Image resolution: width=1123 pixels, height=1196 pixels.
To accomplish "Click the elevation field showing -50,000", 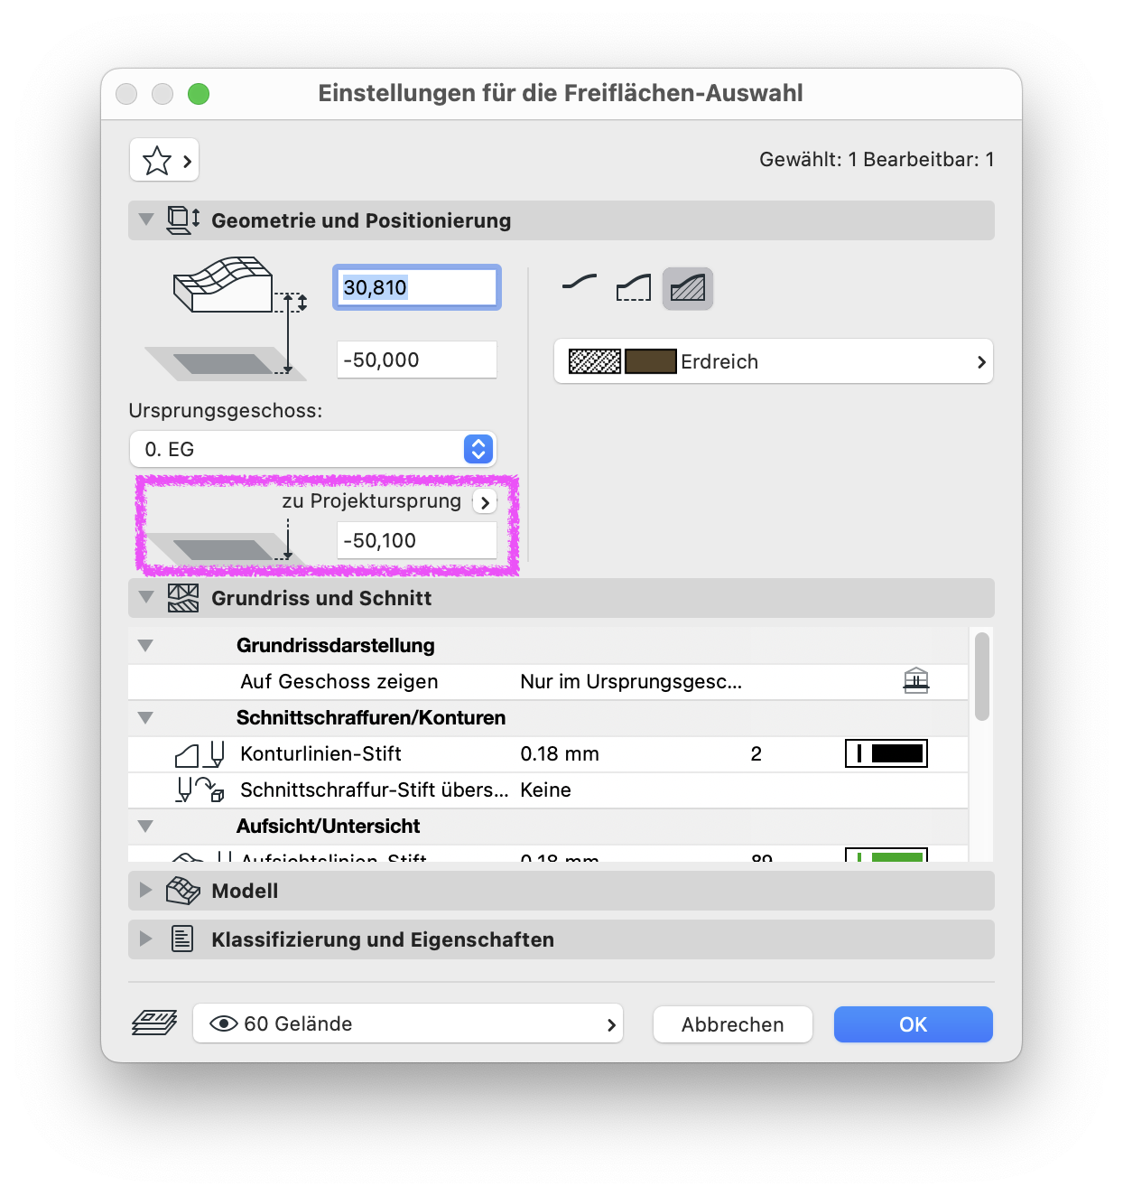I will tap(417, 360).
